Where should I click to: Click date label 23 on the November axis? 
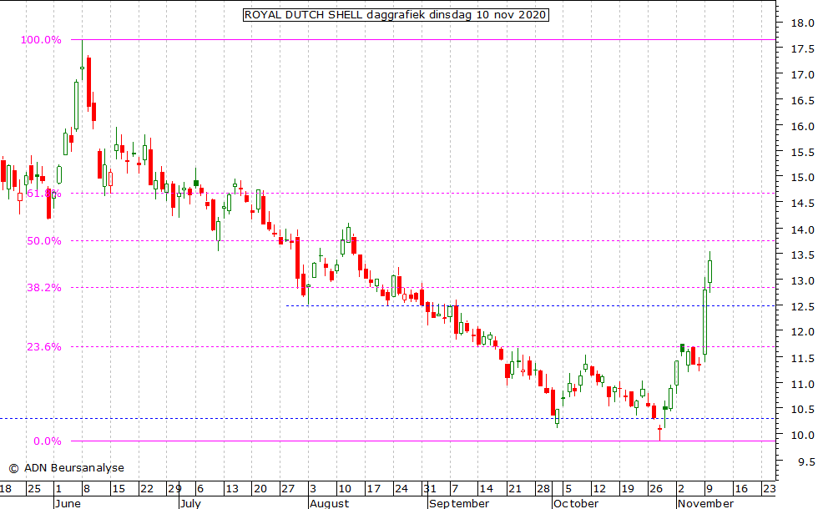(770, 489)
